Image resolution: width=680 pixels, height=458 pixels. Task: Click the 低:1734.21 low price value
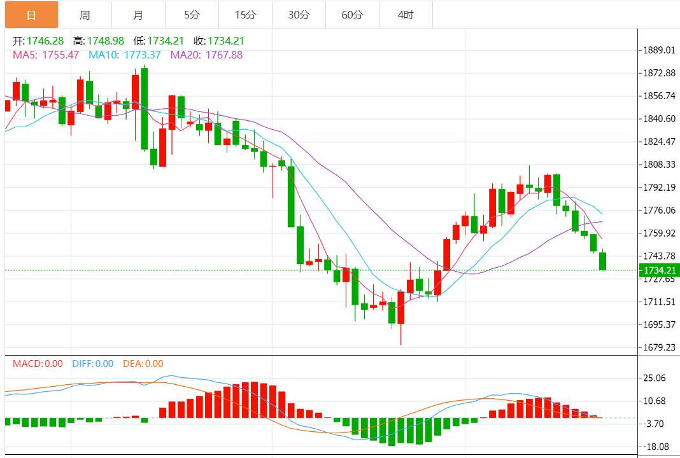159,41
